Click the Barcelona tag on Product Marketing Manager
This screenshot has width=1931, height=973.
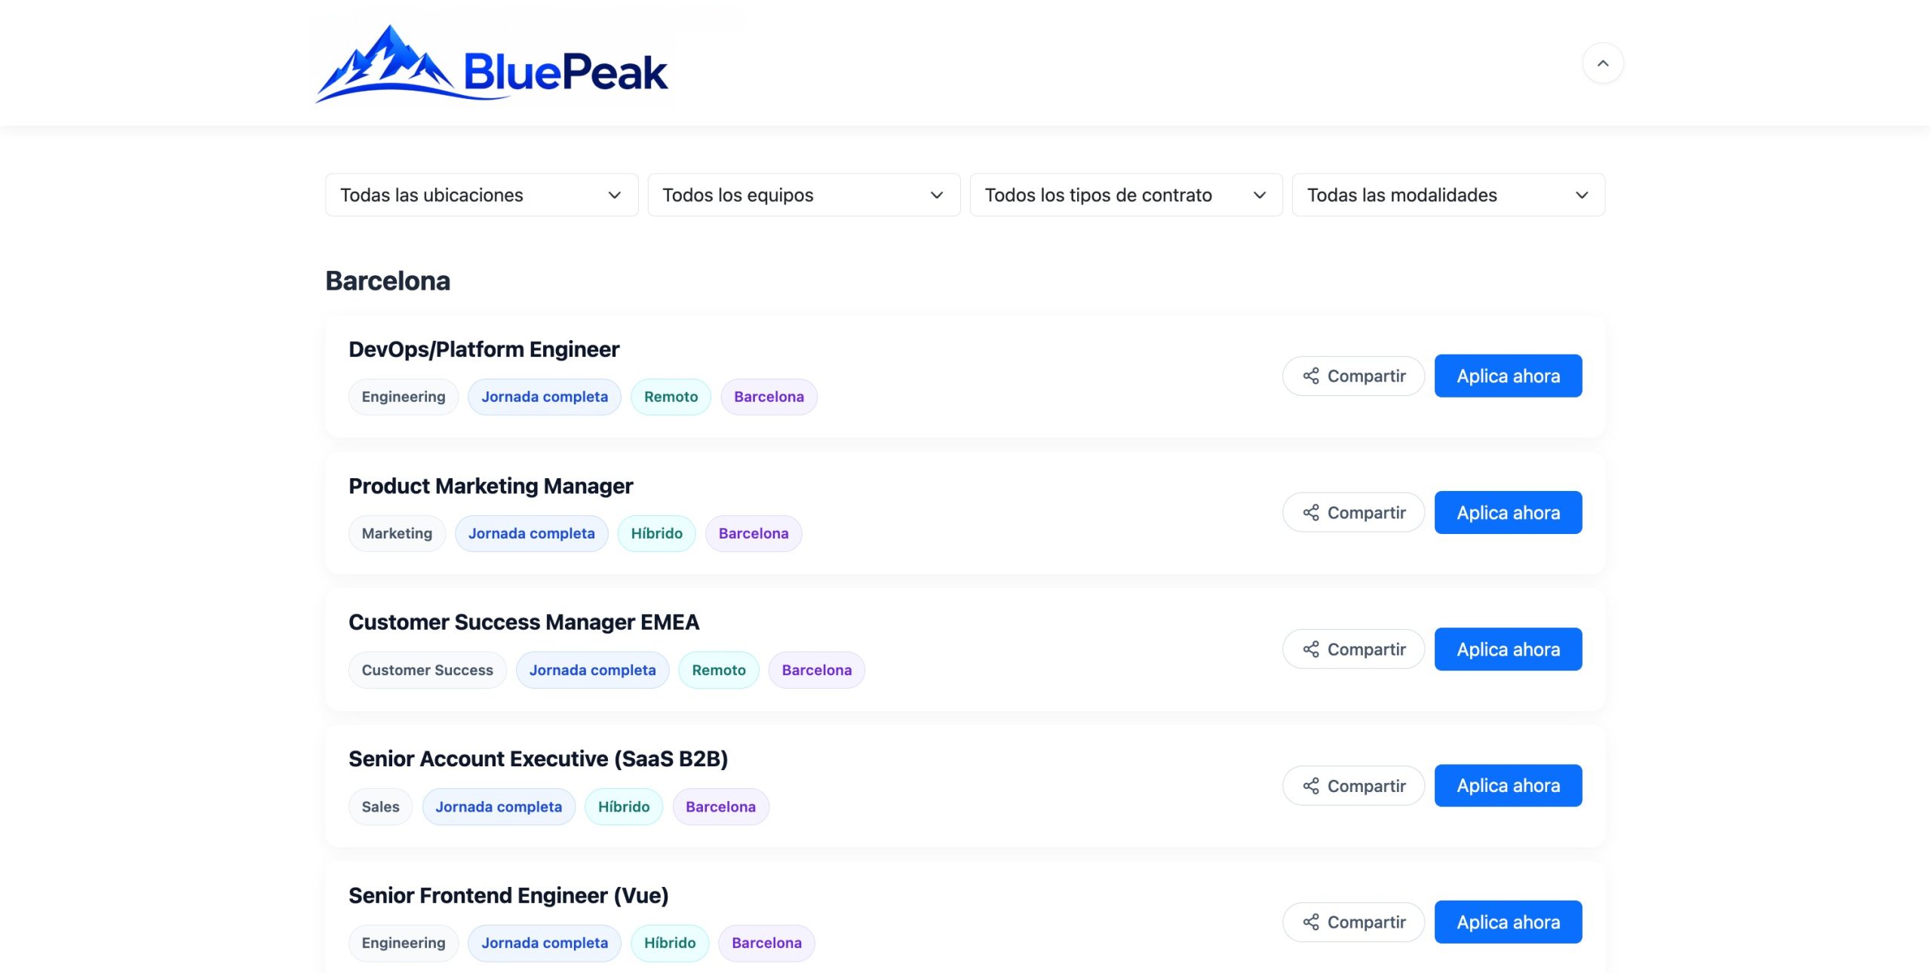754,533
